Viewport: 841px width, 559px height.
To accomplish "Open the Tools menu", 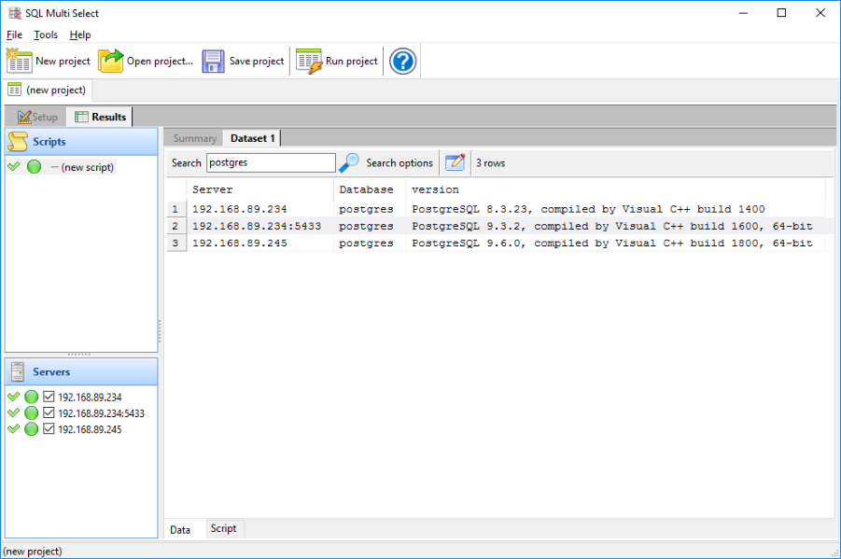I will click(46, 35).
